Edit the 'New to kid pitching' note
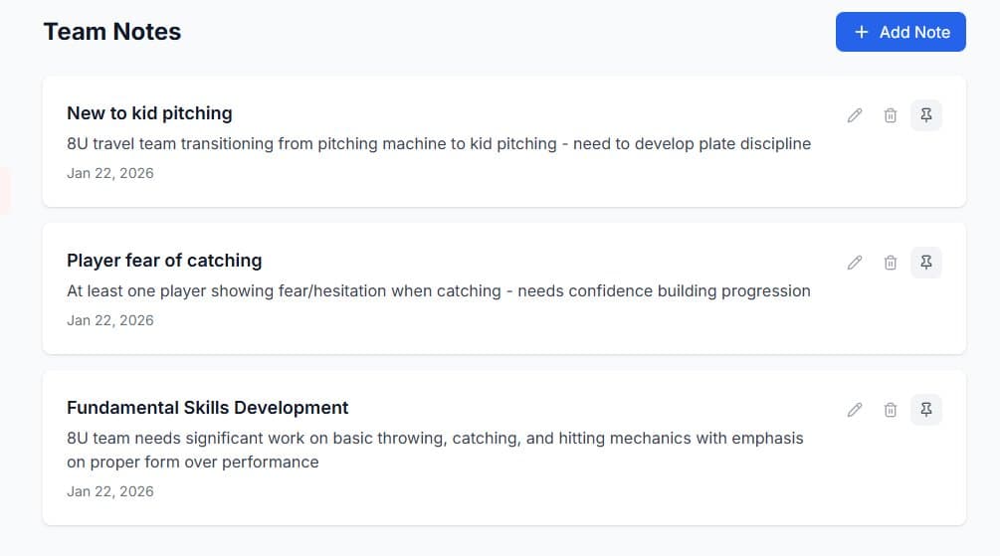The width and height of the screenshot is (1000, 556). (855, 115)
